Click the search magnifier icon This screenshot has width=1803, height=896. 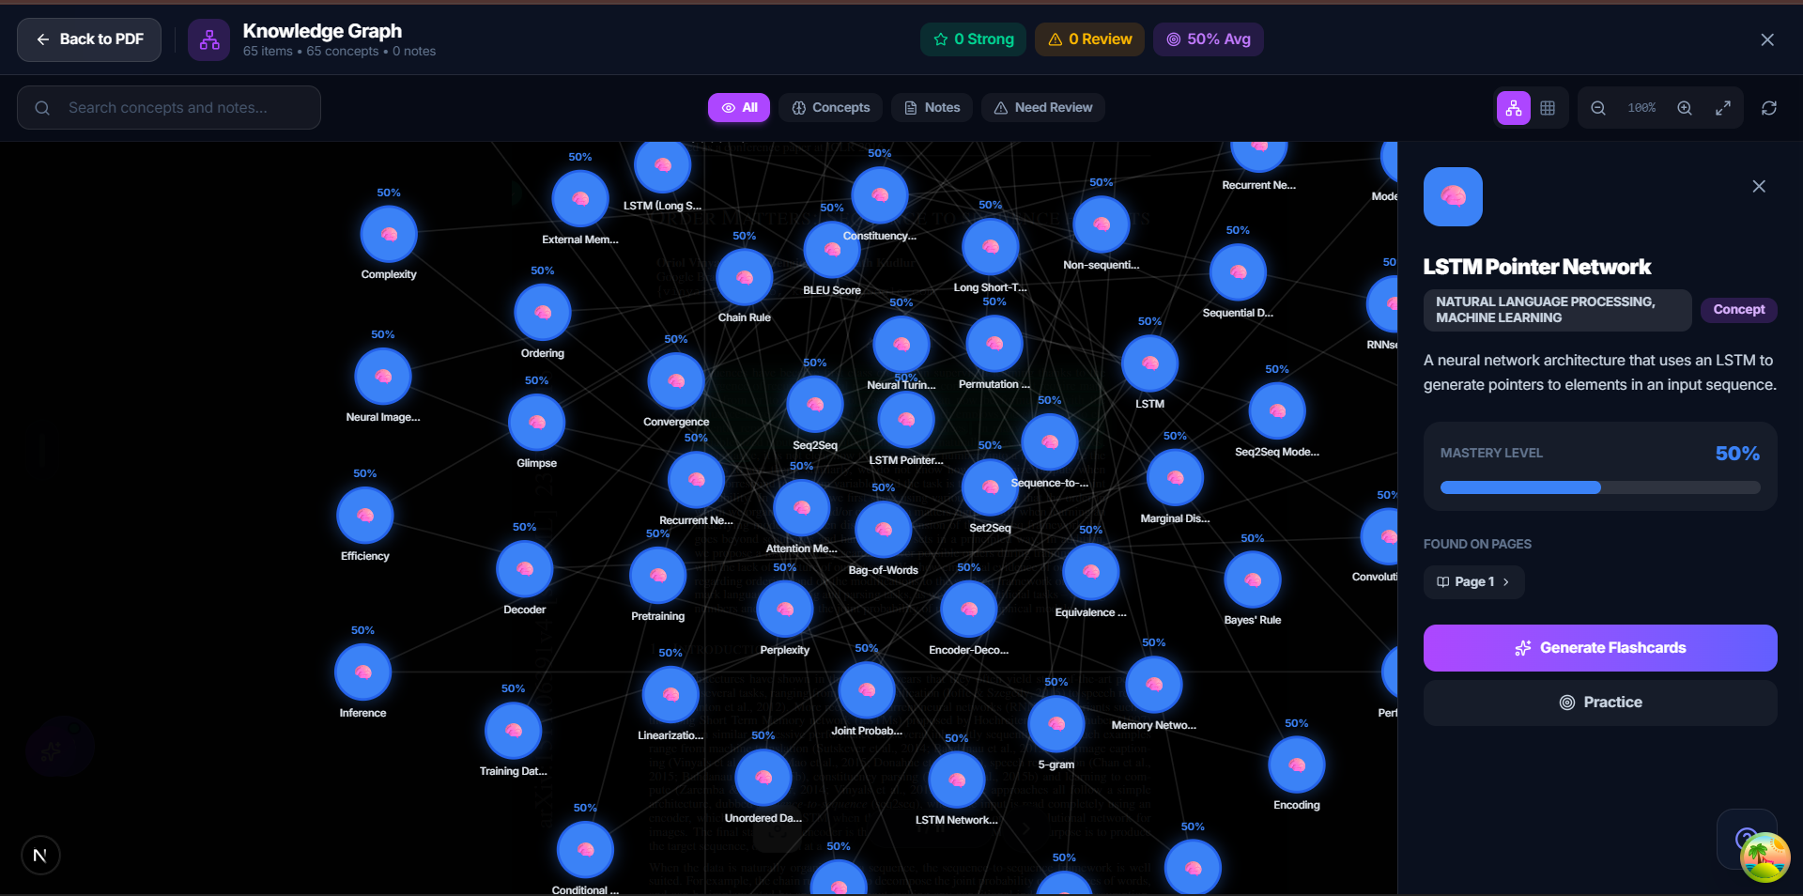click(42, 107)
